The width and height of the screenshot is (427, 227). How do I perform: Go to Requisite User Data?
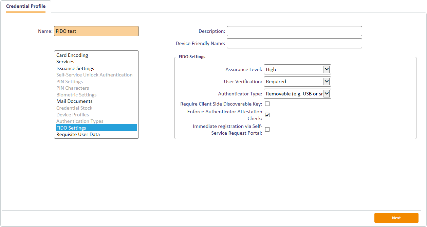(78, 134)
